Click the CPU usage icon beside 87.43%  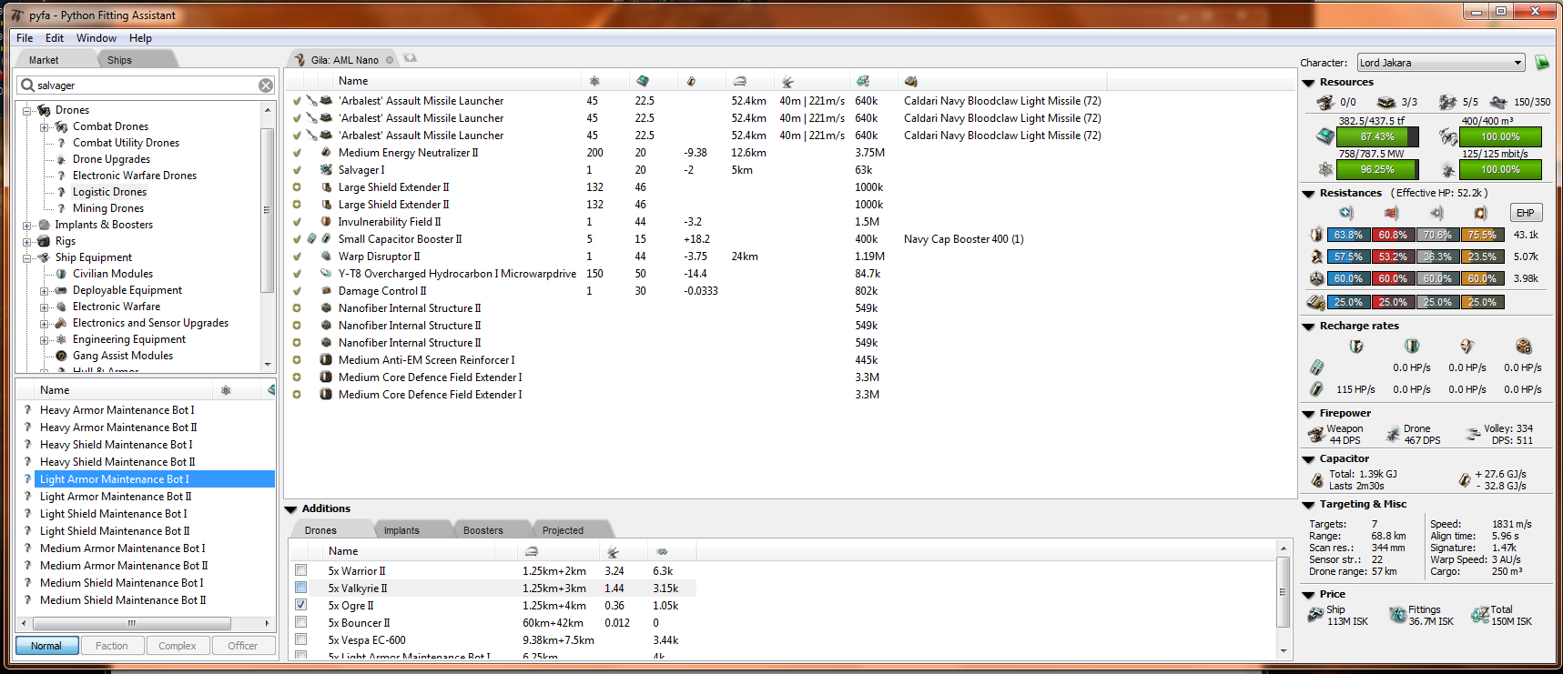click(x=1324, y=136)
